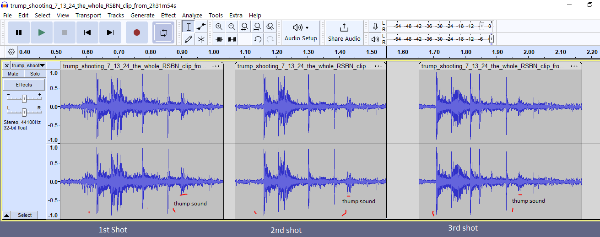The image size is (600, 237).
Task: Open third clip's options (three dots) menu
Action: click(574, 66)
